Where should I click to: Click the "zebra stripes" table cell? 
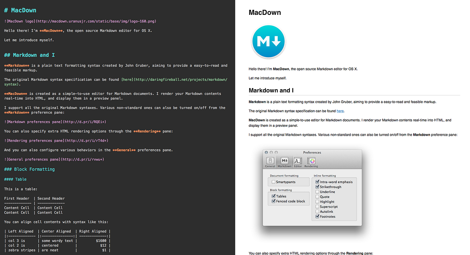pos(22,250)
